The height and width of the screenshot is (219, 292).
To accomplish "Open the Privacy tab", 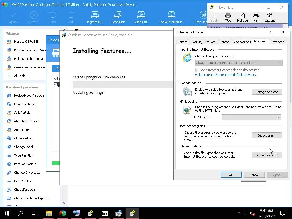I will 211,42.
